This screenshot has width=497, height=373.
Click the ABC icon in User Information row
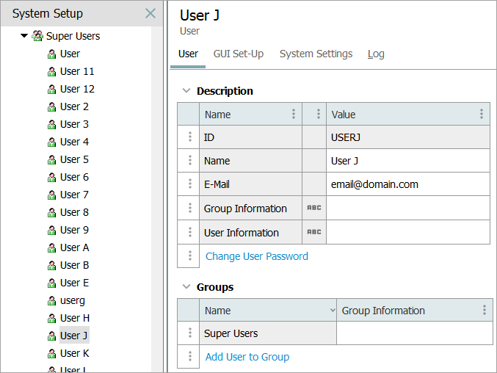click(x=314, y=233)
